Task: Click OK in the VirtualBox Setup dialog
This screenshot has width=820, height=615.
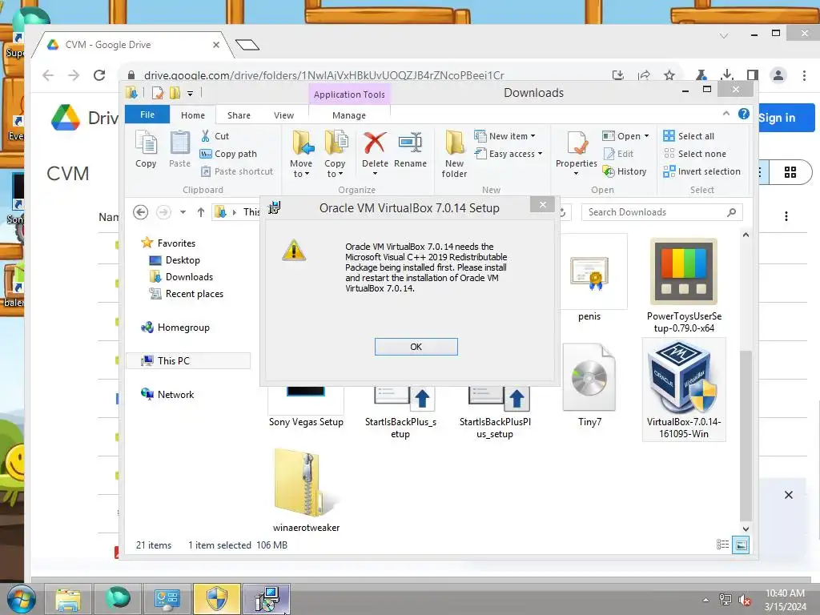Action: (416, 347)
